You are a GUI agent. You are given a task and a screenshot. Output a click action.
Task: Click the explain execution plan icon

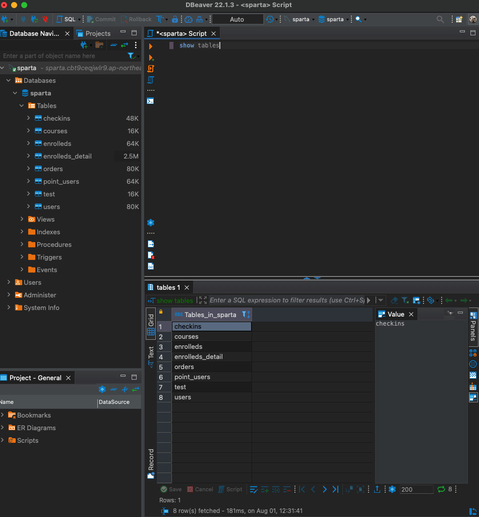[x=150, y=80]
